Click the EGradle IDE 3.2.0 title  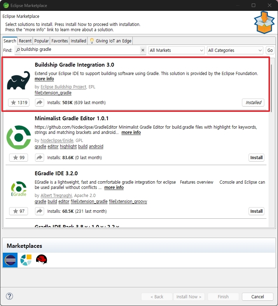tap(56, 174)
